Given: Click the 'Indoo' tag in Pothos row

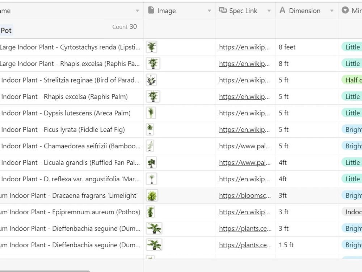Looking at the screenshot, I should [x=352, y=212].
